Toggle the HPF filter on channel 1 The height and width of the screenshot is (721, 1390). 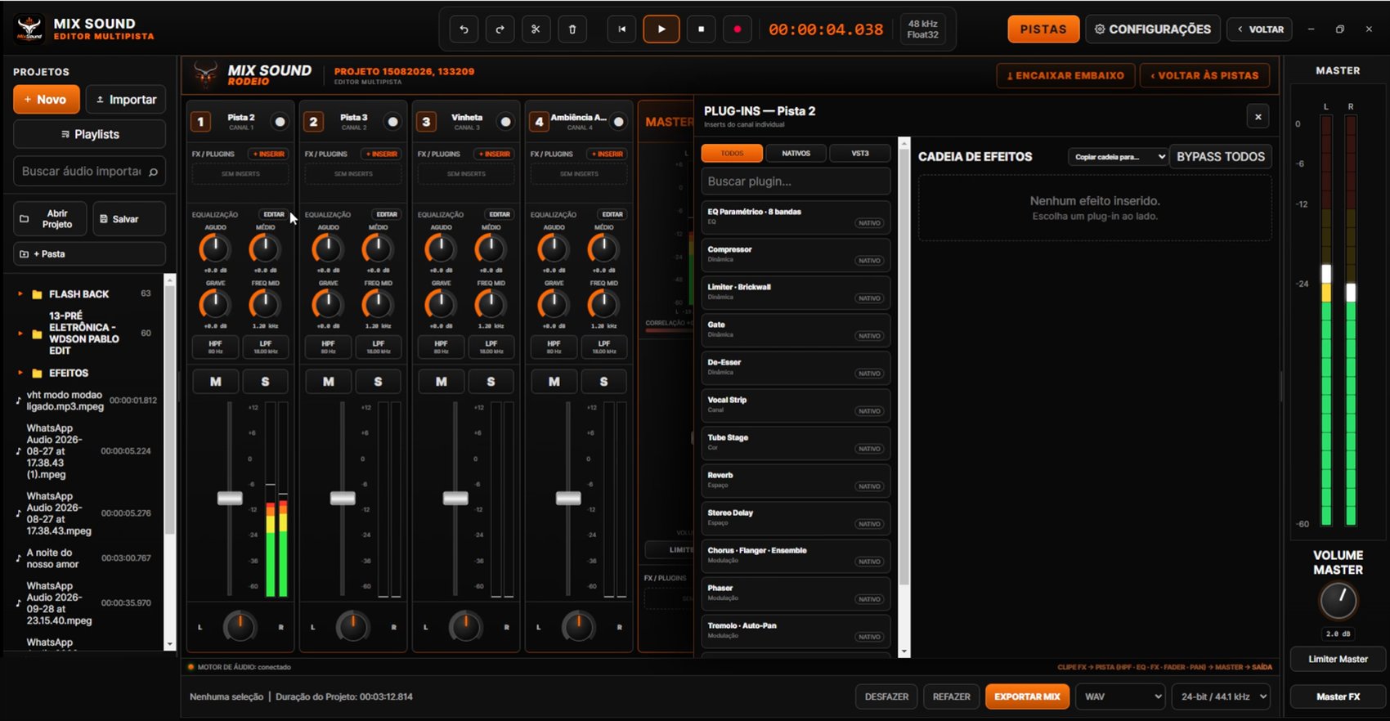[x=215, y=347]
